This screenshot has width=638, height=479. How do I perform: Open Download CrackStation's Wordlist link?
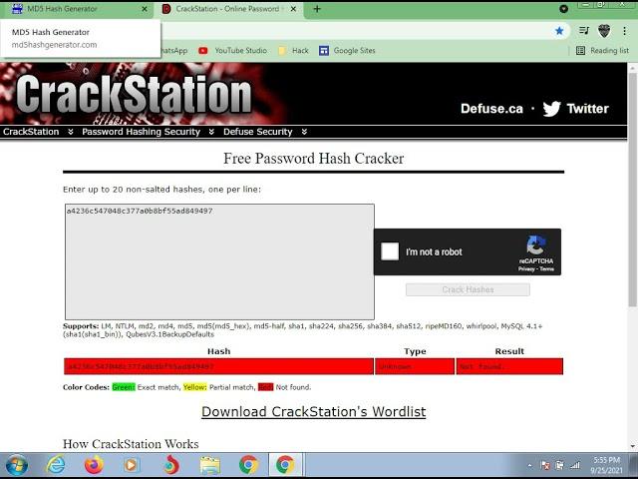coord(313,412)
